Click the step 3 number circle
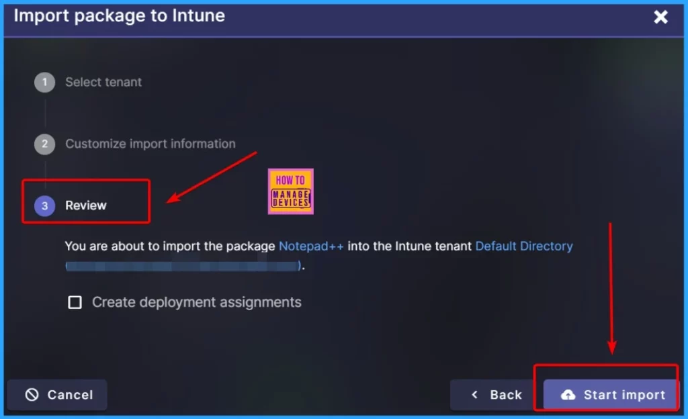This screenshot has height=419, width=688. tap(45, 206)
